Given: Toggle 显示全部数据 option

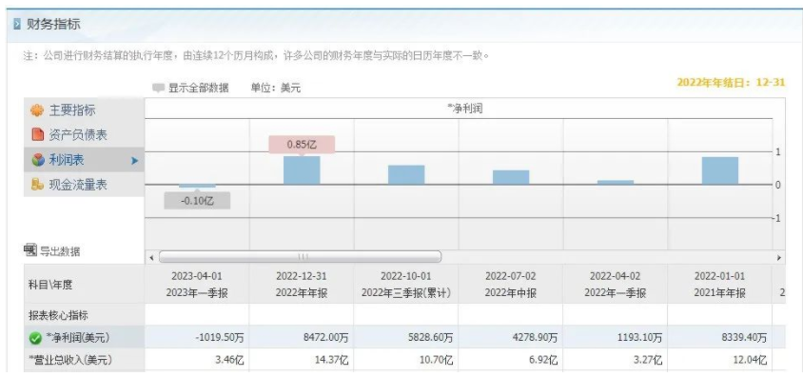Looking at the screenshot, I should pos(190,88).
